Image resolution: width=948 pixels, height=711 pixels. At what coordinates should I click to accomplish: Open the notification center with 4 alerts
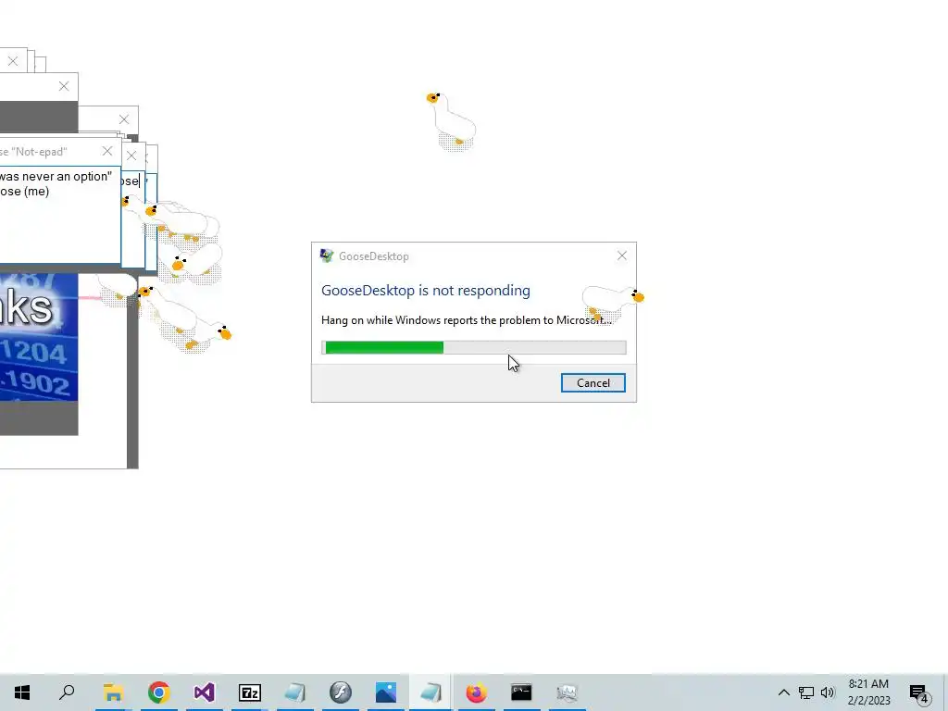tap(919, 692)
